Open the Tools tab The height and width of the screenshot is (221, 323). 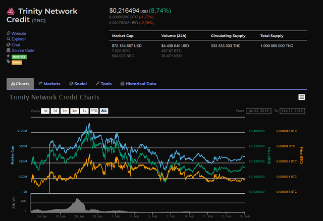pos(103,84)
